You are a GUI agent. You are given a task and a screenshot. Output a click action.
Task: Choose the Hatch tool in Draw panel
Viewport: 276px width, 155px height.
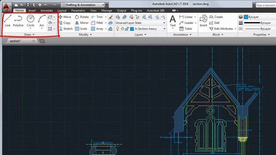50,29
